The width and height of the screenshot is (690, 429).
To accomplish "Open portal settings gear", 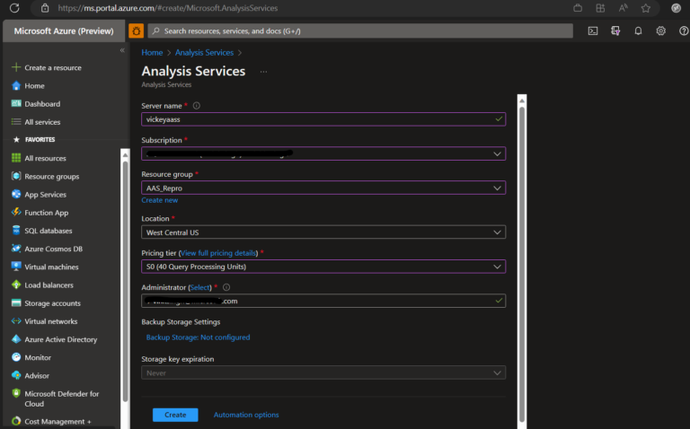I will (x=660, y=31).
